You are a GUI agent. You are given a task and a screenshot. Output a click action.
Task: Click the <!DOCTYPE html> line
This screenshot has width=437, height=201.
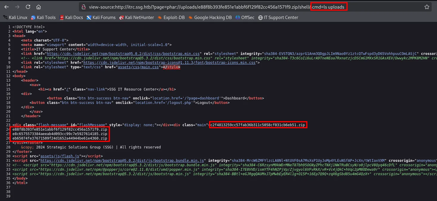click(x=29, y=27)
